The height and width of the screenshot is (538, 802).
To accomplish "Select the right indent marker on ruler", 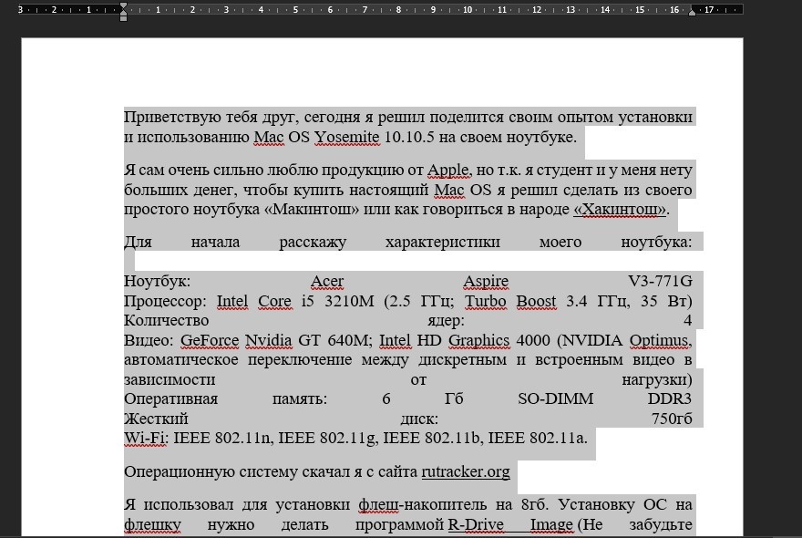I will pyautogui.click(x=692, y=12).
